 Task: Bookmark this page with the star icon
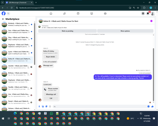[x=138, y=8]
